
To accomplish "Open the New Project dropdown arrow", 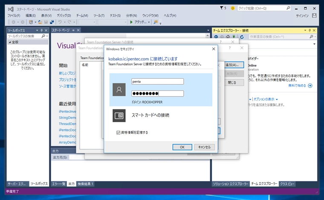I will 35,22.
